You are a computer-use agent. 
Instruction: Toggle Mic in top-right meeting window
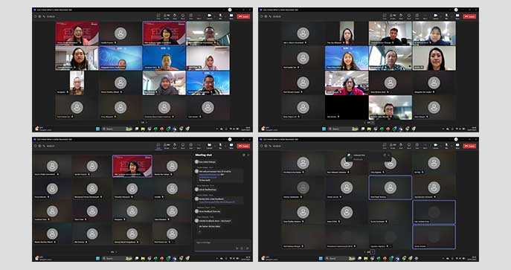pyautogui.click(x=446, y=16)
